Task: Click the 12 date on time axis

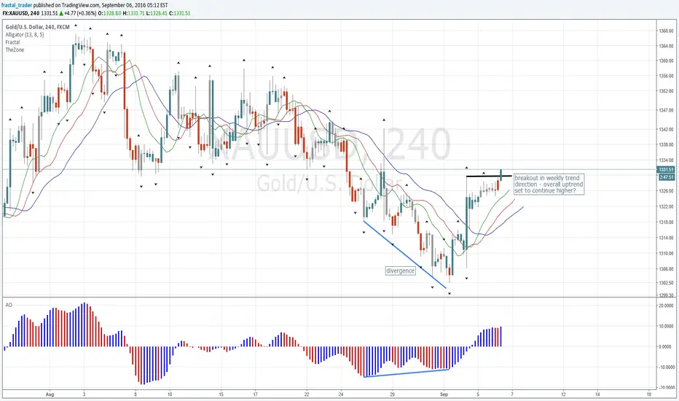Action: (563, 394)
